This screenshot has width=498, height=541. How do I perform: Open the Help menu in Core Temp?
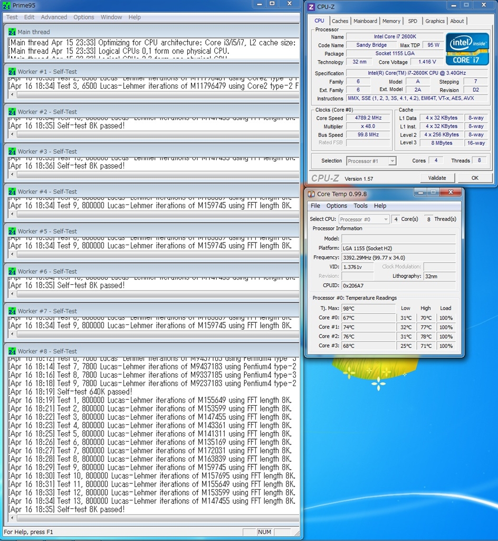click(380, 206)
